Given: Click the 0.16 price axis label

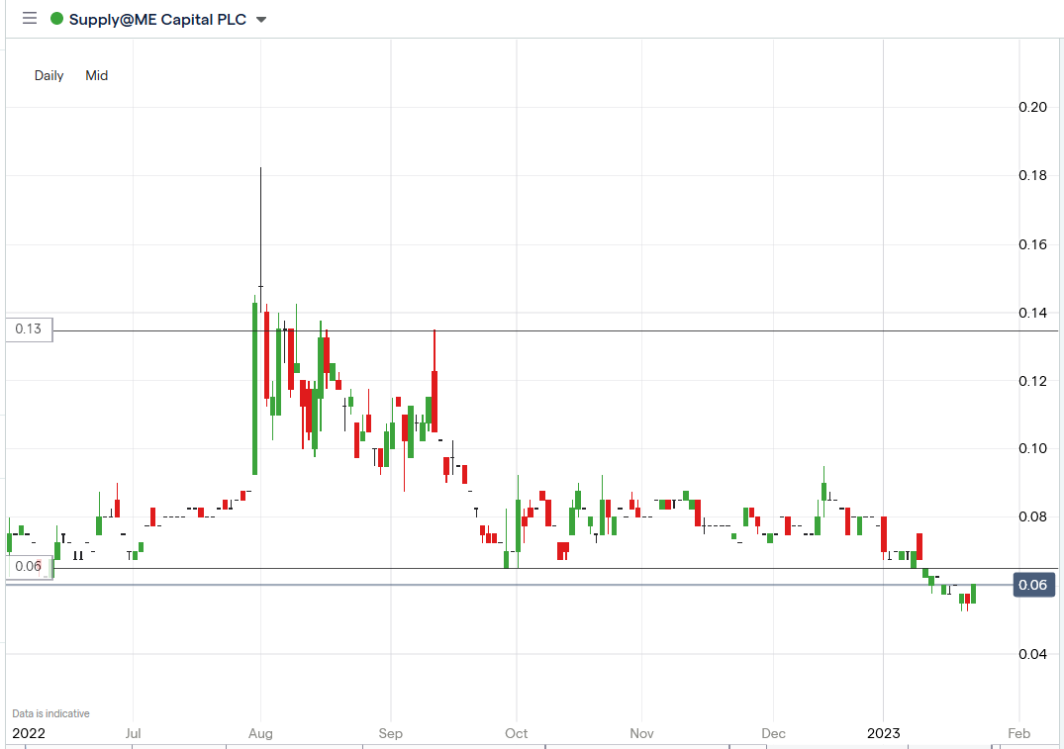Looking at the screenshot, I should tap(1032, 244).
